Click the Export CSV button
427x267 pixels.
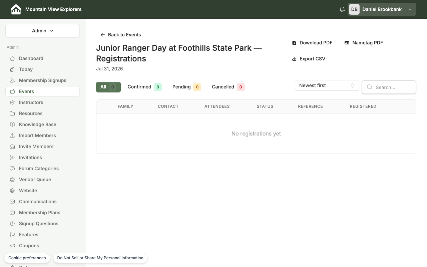(x=309, y=59)
